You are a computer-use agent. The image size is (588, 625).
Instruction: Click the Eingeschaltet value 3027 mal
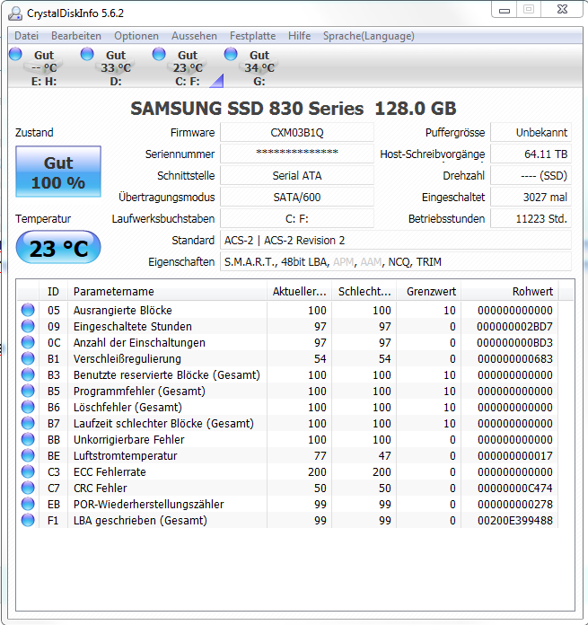coord(531,197)
